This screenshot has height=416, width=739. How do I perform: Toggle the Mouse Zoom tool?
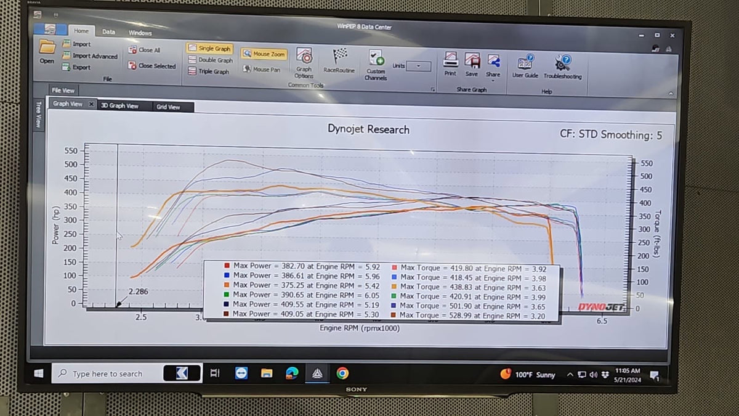click(x=264, y=54)
